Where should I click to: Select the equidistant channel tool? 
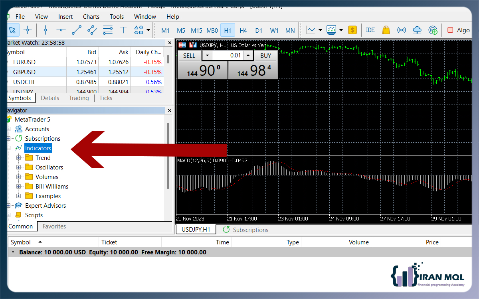pos(92,30)
